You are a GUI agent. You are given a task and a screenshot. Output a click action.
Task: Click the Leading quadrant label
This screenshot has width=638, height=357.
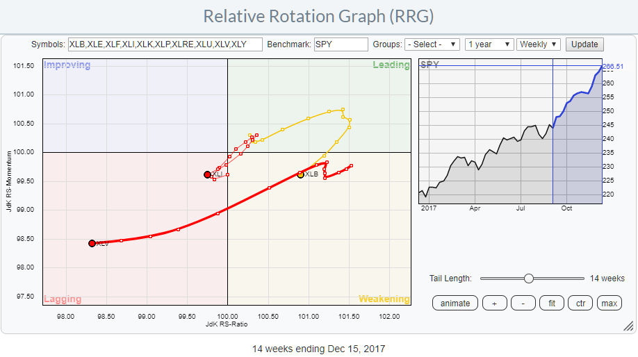pos(391,65)
